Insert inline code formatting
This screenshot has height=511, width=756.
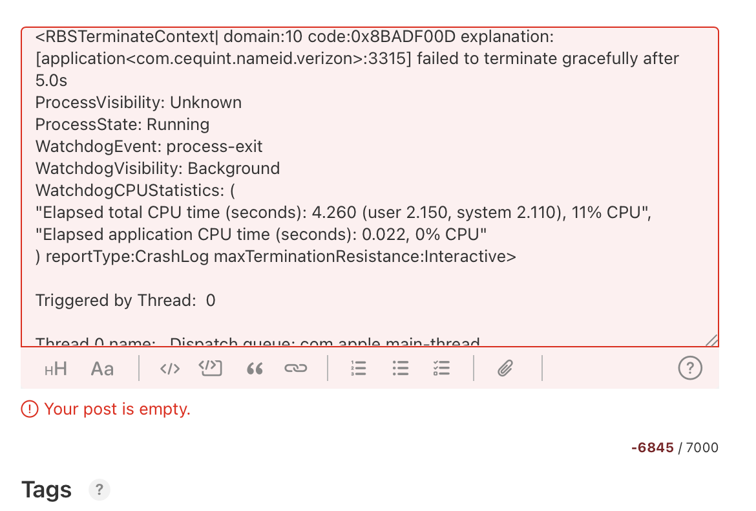tap(170, 369)
